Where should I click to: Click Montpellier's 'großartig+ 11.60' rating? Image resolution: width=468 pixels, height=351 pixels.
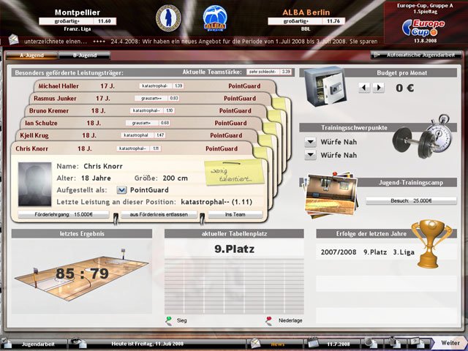[x=78, y=21]
